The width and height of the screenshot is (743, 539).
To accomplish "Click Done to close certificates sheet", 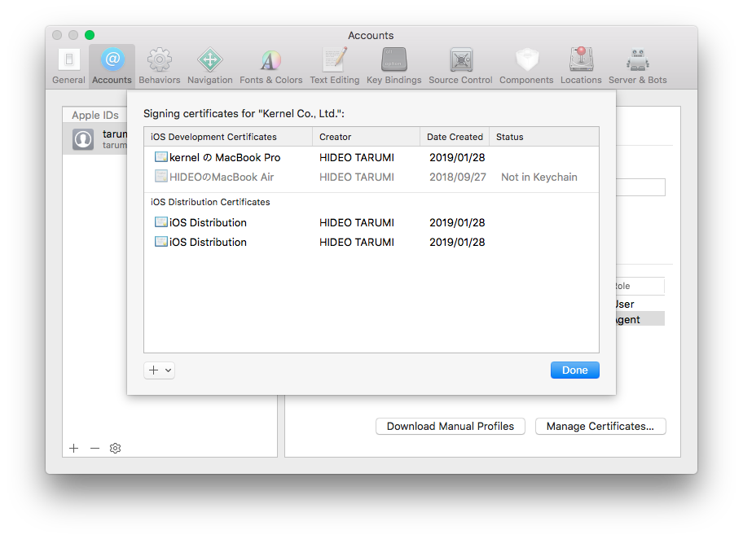I will tap(574, 370).
